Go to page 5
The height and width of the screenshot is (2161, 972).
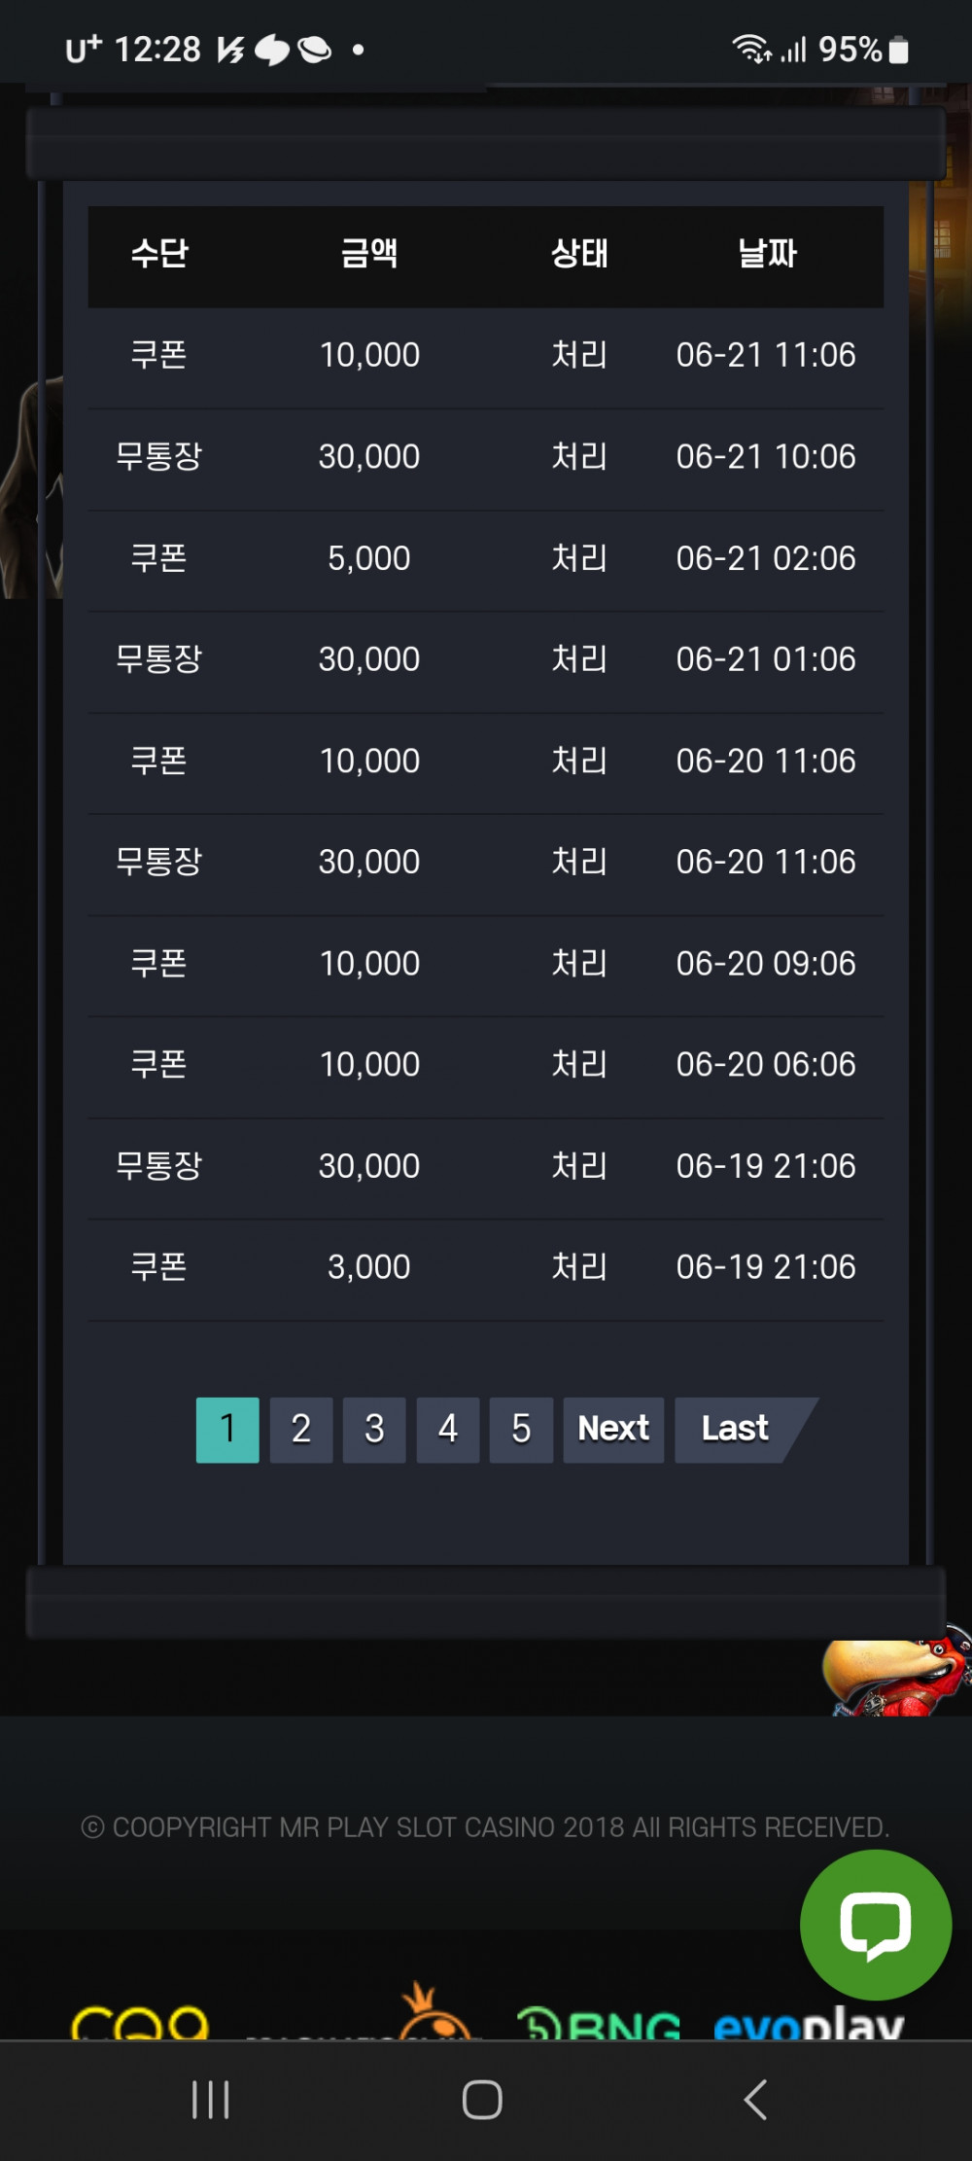pos(521,1430)
